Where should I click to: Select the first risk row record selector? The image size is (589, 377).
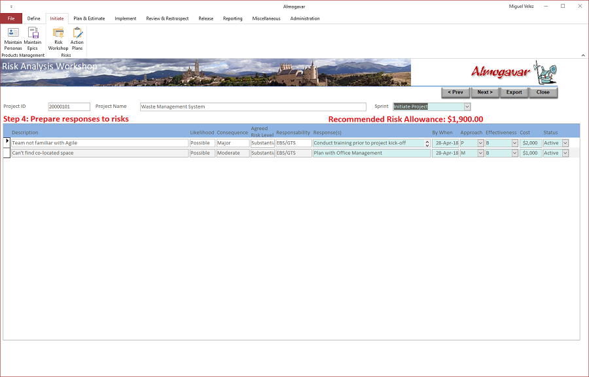click(x=7, y=142)
